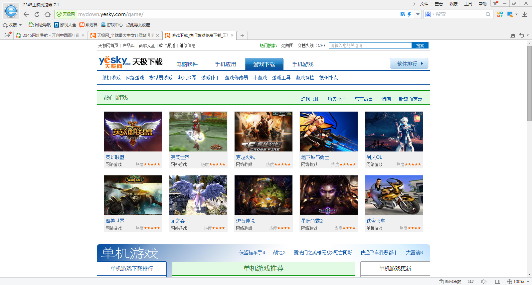Select the 单机游戏更新 tab
The width and height of the screenshot is (532, 285).
coord(395,268)
